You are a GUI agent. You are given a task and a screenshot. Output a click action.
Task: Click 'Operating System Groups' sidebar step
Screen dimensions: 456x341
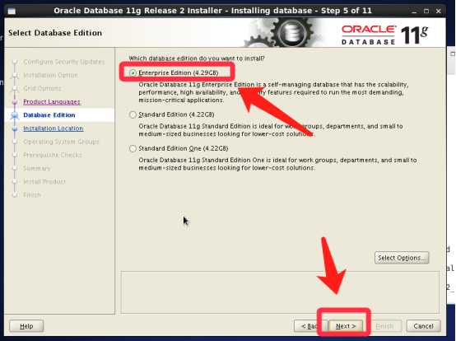click(x=61, y=142)
